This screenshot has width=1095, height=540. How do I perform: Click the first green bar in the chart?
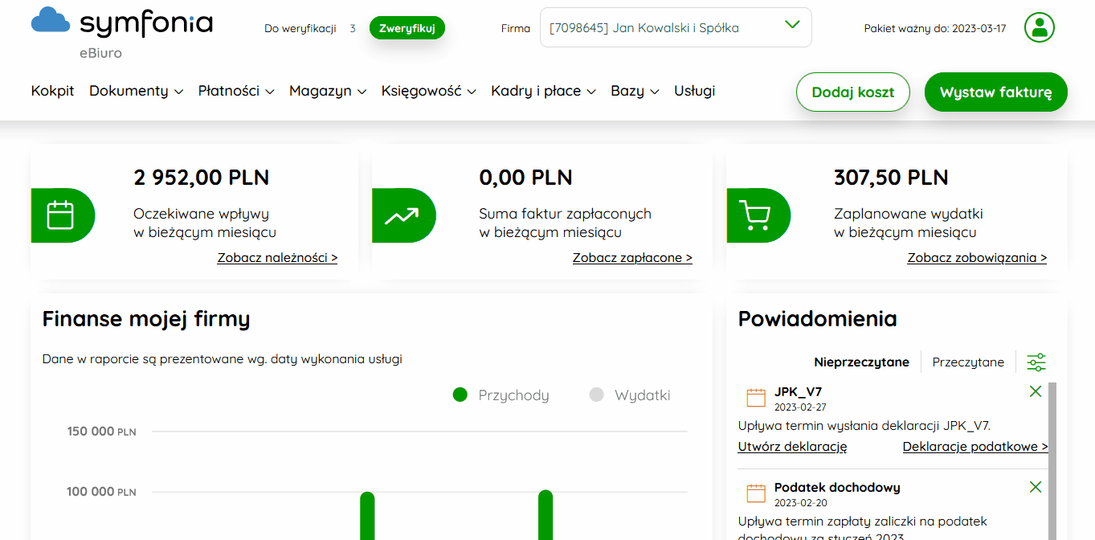367,515
